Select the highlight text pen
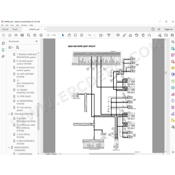 pyautogui.click(x=124, y=35)
